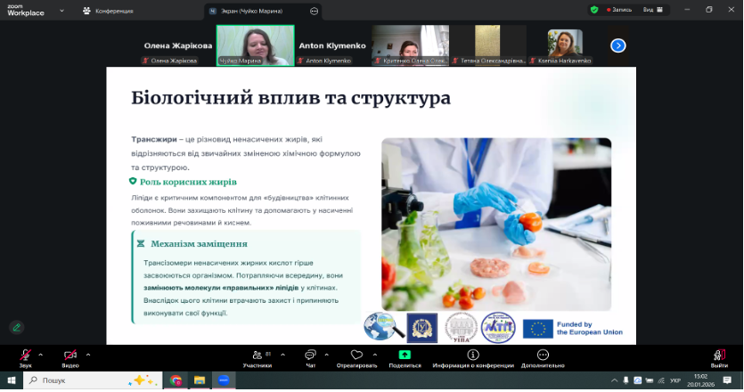Switch to the Конференция tab
The image size is (744, 392).
(x=108, y=11)
